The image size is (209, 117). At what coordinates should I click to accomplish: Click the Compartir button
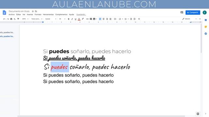(193, 12)
